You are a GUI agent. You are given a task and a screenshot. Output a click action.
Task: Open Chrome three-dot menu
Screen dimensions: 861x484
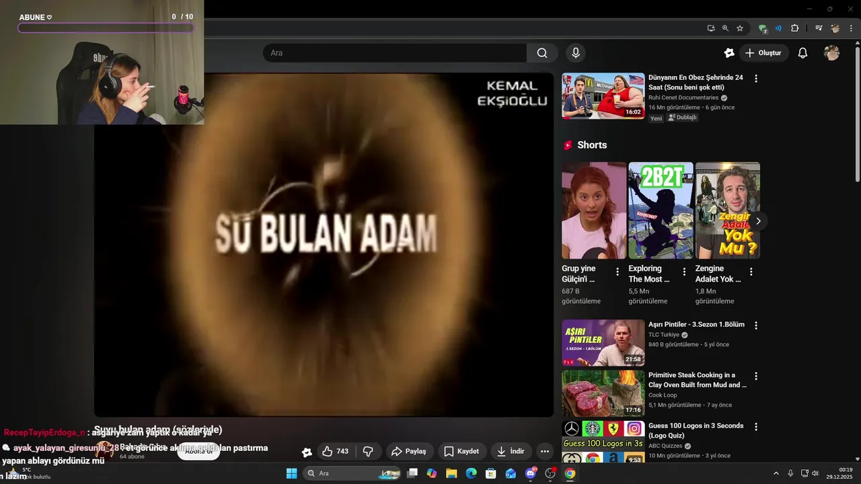(851, 28)
